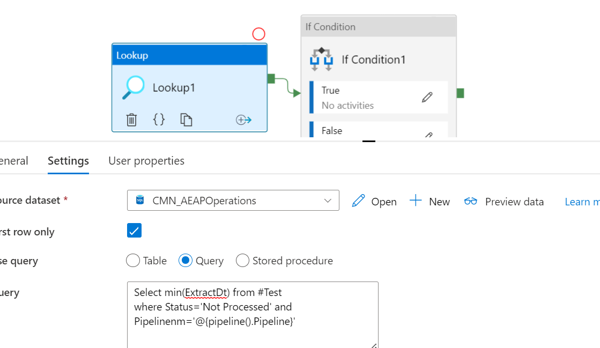The image size is (600, 348).
Task: Edit the True branch pencil icon
Action: coord(427,97)
